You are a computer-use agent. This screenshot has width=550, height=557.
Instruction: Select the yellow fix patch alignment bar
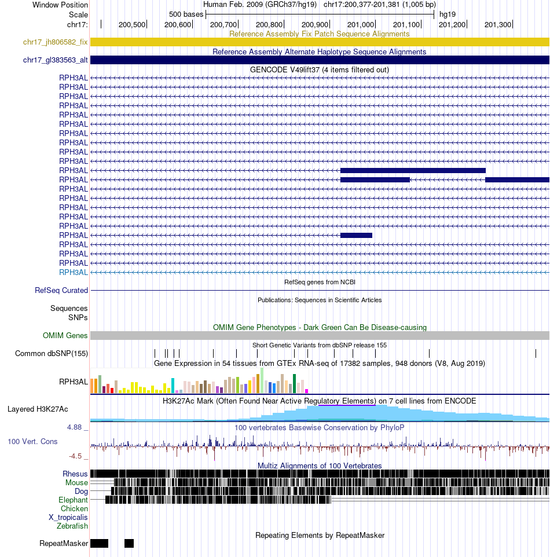[x=320, y=42]
